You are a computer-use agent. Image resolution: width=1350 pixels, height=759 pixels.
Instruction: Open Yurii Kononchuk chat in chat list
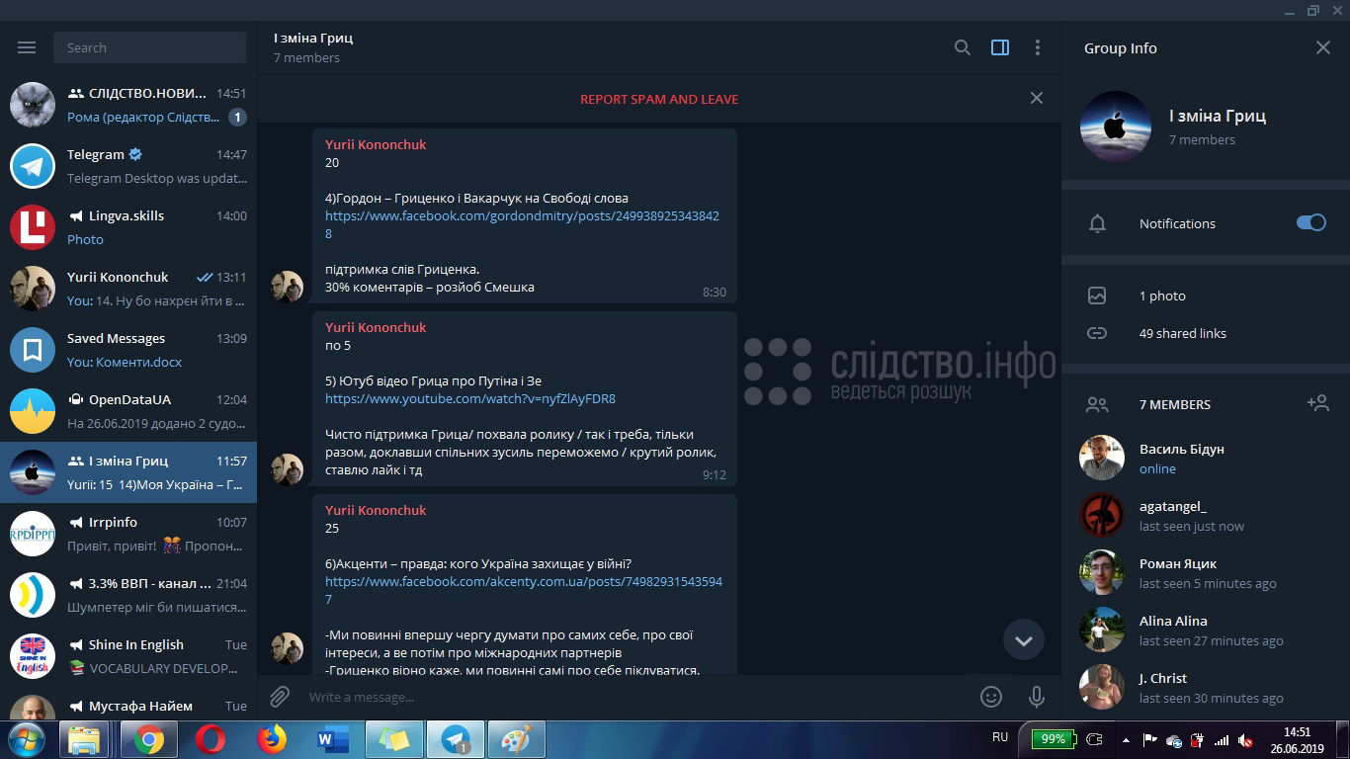(128, 289)
